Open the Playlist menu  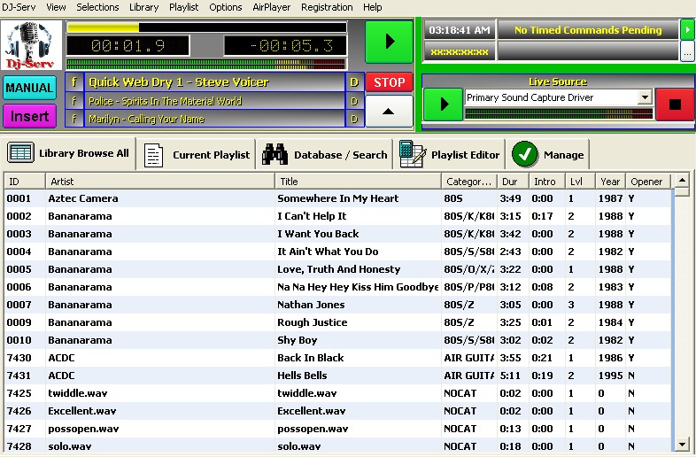click(184, 7)
